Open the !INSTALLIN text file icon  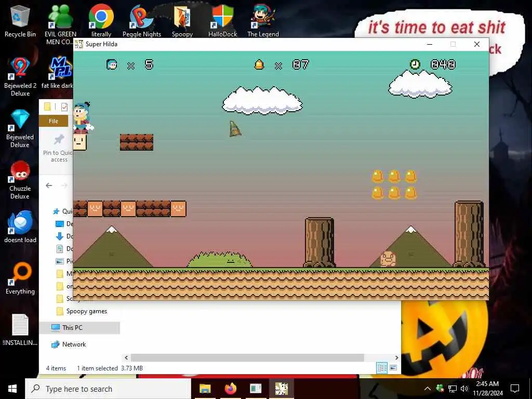click(20, 330)
